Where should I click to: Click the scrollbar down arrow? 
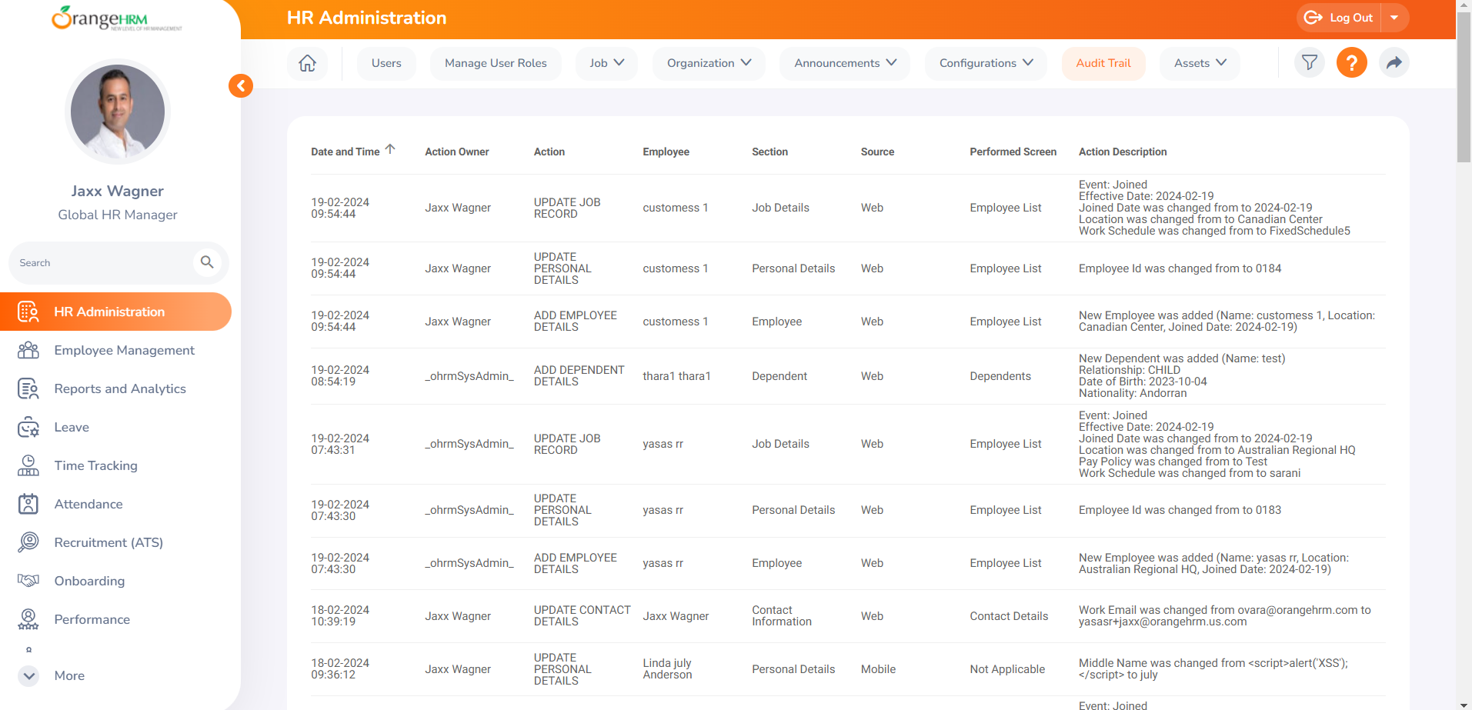tap(1464, 704)
